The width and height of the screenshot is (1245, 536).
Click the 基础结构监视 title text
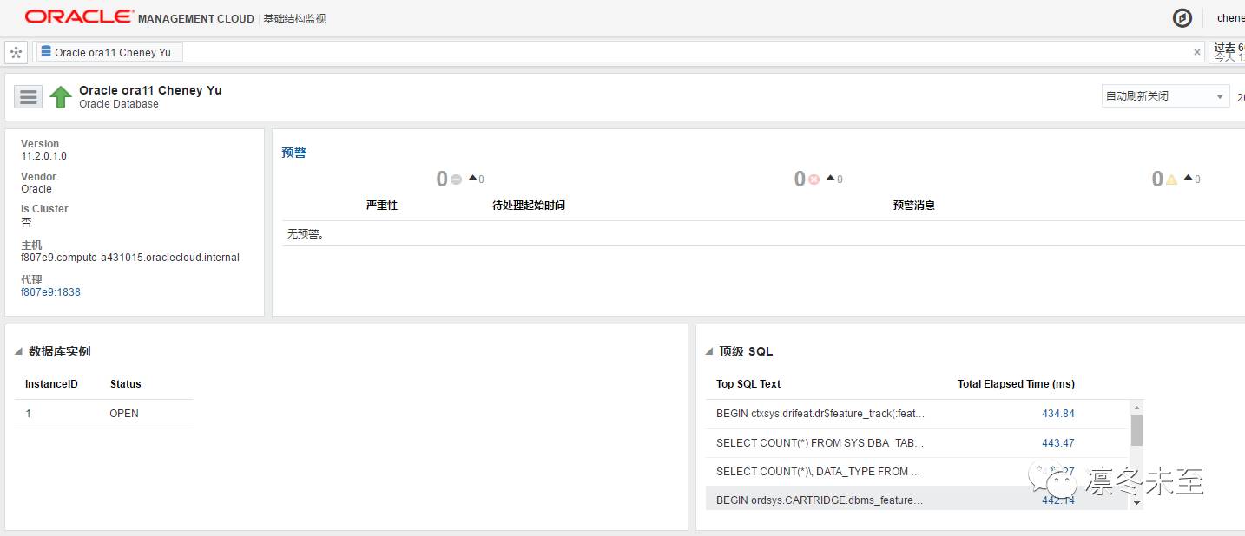pos(295,18)
